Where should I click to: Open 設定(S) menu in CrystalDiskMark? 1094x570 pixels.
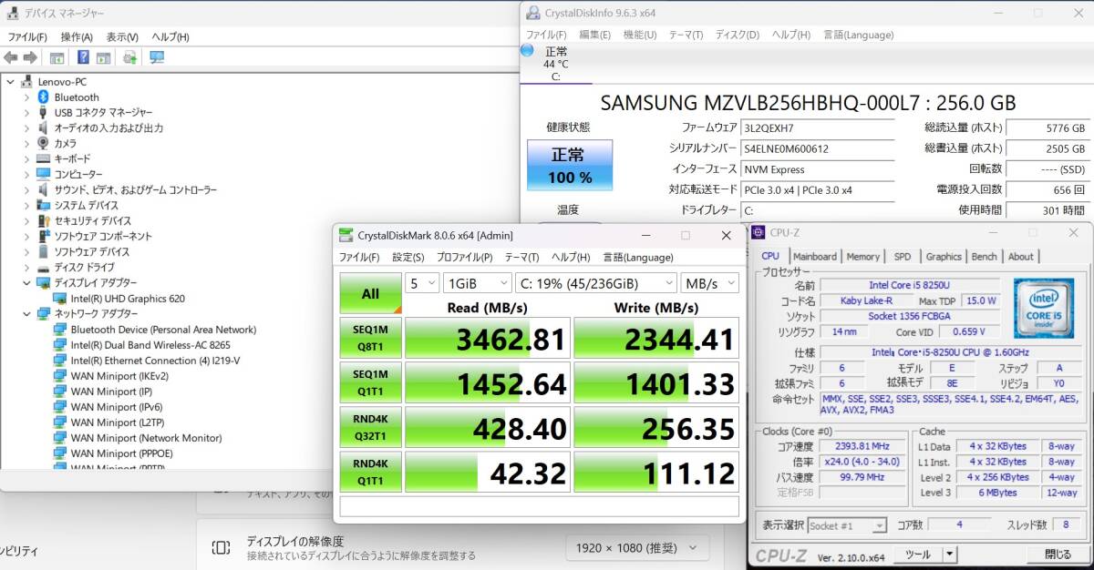click(408, 258)
